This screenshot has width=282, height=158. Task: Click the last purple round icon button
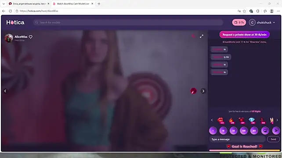[276, 131]
